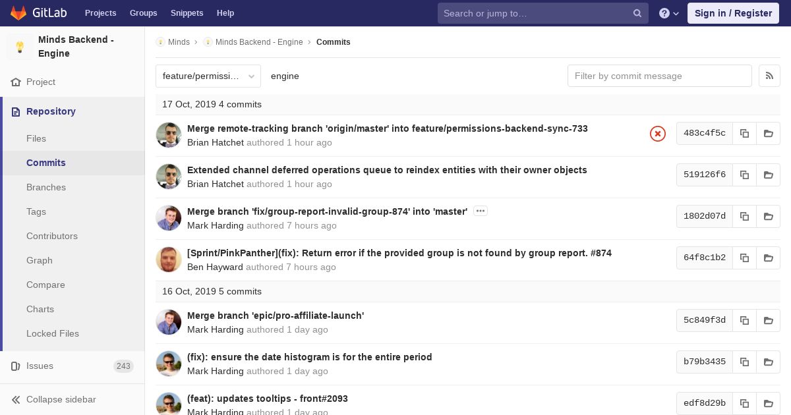Browse files at commit 519126f6
791x415 pixels.
pos(768,175)
